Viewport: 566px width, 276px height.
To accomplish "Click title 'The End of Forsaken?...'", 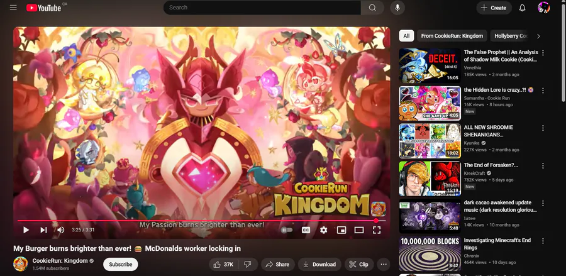I will point(491,165).
